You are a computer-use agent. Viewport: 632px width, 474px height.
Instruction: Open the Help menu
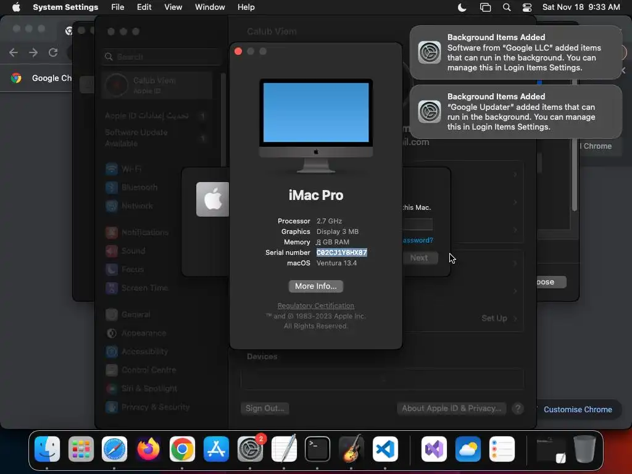tap(246, 7)
